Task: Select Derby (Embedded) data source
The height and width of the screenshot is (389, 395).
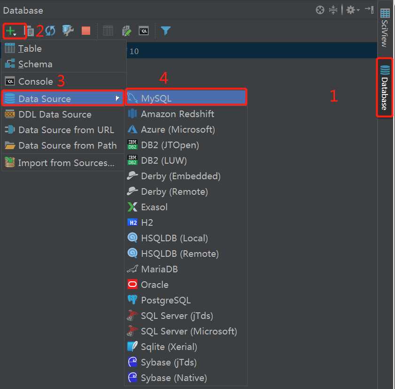Action: tap(186, 176)
